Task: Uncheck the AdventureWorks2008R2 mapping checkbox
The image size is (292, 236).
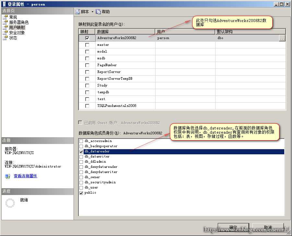Action: tap(87, 38)
